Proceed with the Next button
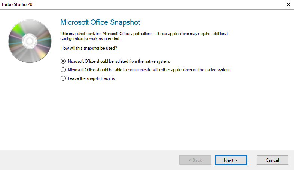294x170 pixels. pos(231,160)
